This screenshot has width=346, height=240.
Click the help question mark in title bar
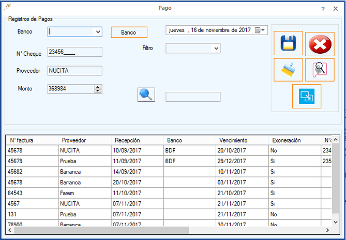[x=323, y=9]
